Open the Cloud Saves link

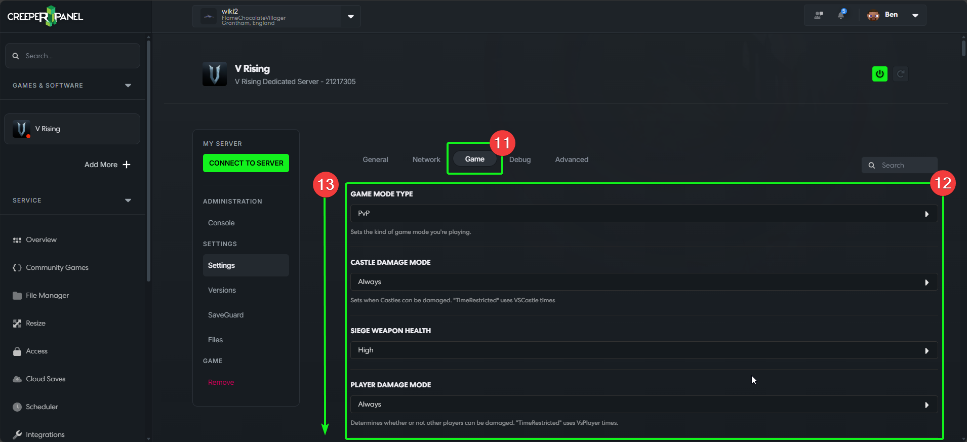pyautogui.click(x=46, y=379)
